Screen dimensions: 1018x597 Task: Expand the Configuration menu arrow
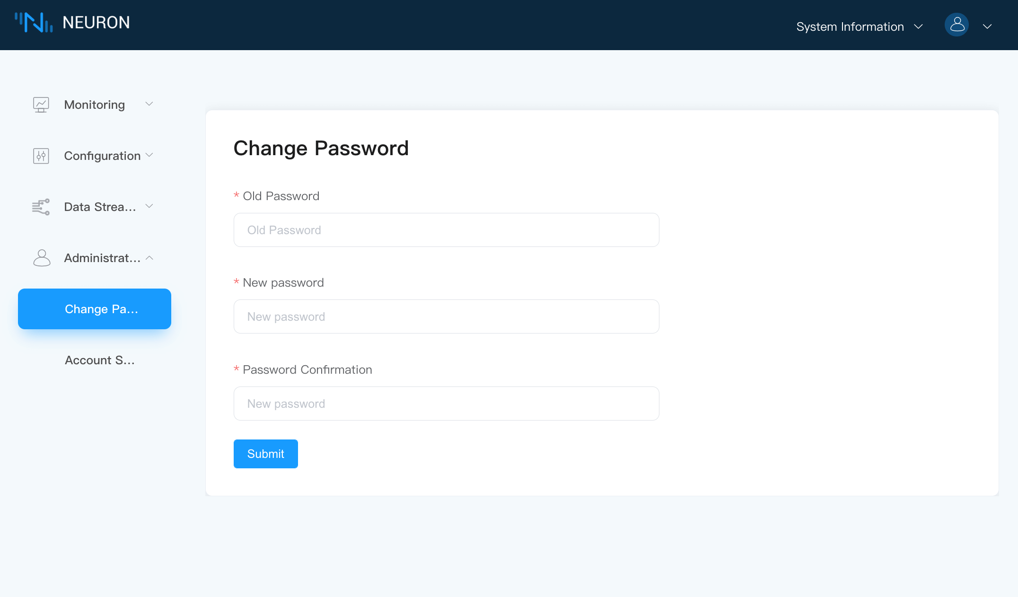click(x=149, y=155)
